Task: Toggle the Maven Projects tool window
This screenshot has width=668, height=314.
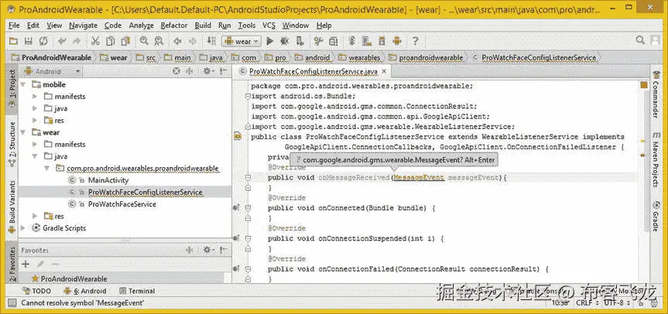Action: click(656, 160)
